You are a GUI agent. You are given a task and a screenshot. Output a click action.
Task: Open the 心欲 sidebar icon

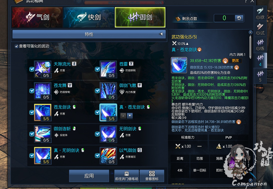point(260,13)
